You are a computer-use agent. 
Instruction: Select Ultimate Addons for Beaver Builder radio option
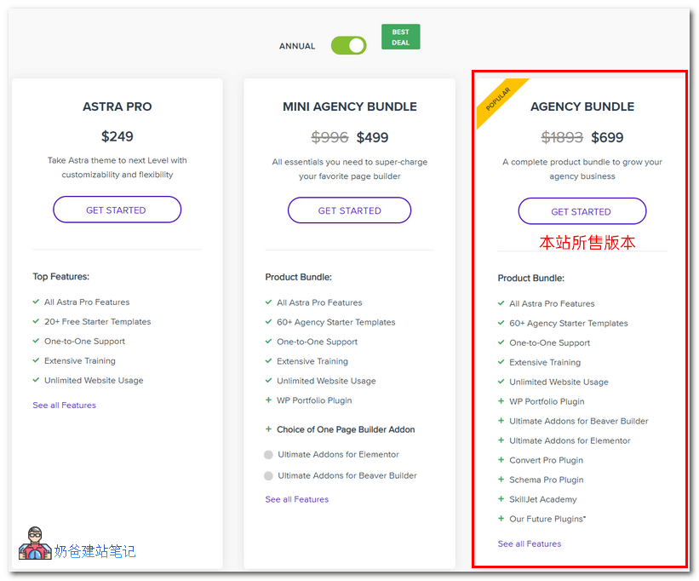pyautogui.click(x=268, y=475)
